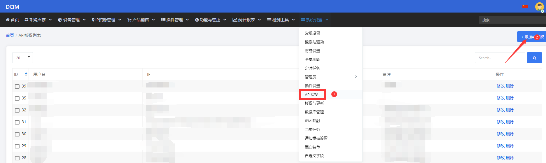Viewport: 546px width, 163px height.
Task: Tick the checkbox for row ID 32
Action: (x=17, y=110)
